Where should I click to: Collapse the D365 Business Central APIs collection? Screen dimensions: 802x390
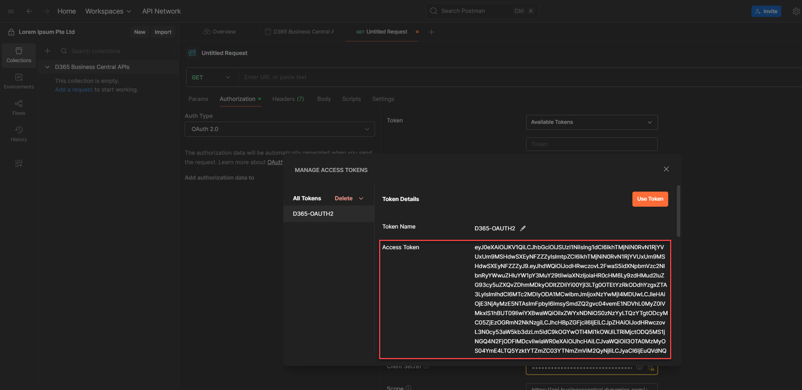47,67
